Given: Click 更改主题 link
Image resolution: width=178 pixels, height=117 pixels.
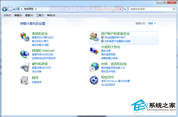Looking at the screenshot, I should click(106, 51).
